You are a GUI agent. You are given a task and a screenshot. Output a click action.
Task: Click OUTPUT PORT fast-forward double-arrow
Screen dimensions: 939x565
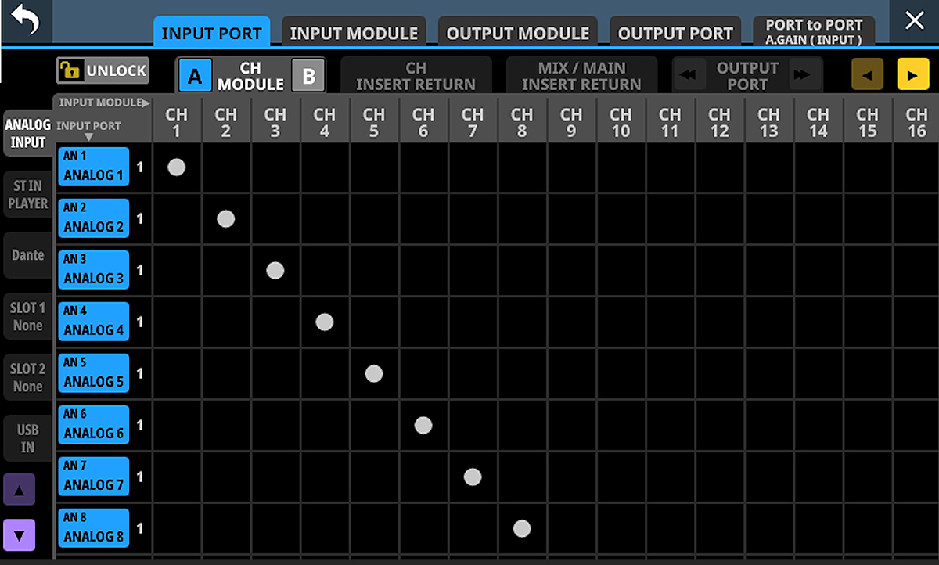pyautogui.click(x=801, y=75)
